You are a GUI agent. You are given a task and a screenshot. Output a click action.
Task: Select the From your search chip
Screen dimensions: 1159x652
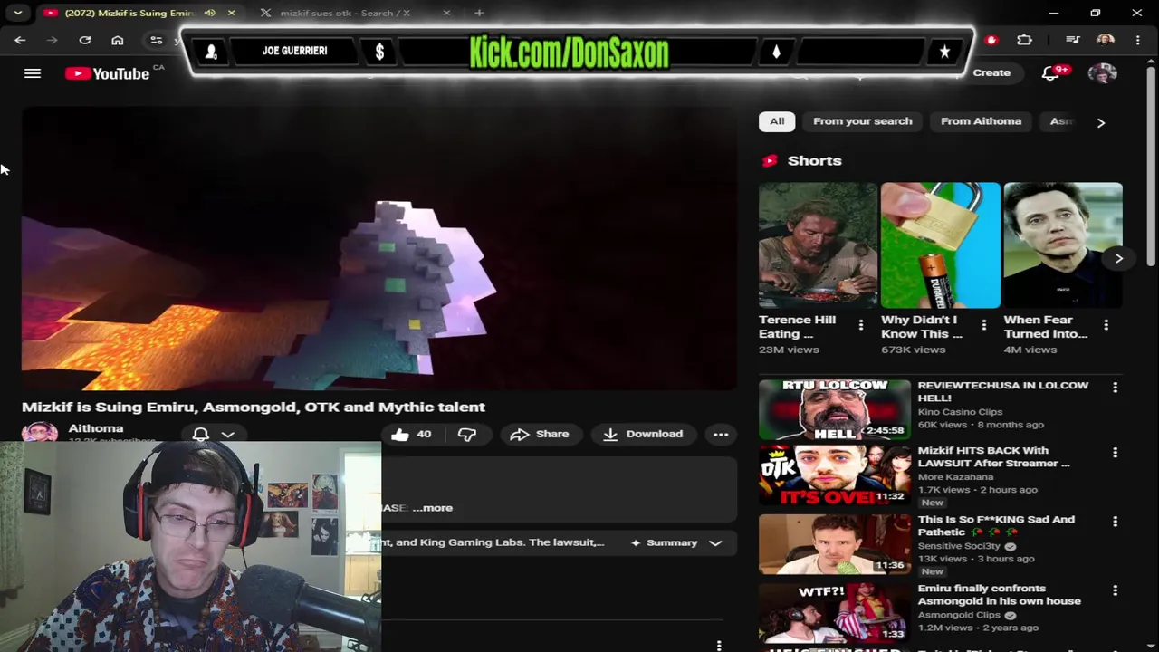[x=862, y=121]
